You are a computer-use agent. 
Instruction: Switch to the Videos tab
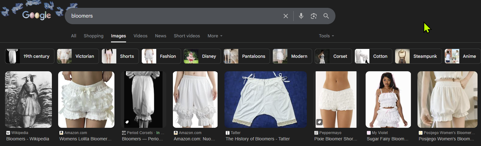pyautogui.click(x=141, y=36)
